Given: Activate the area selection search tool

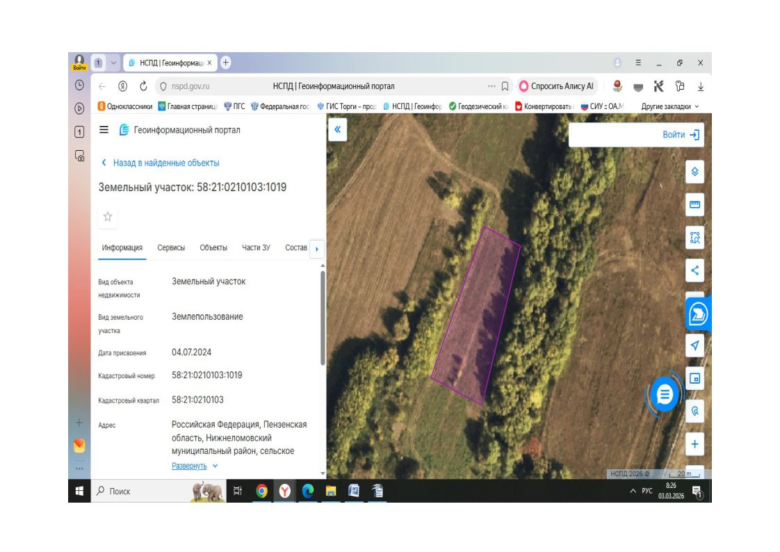Looking at the screenshot, I should (x=694, y=238).
